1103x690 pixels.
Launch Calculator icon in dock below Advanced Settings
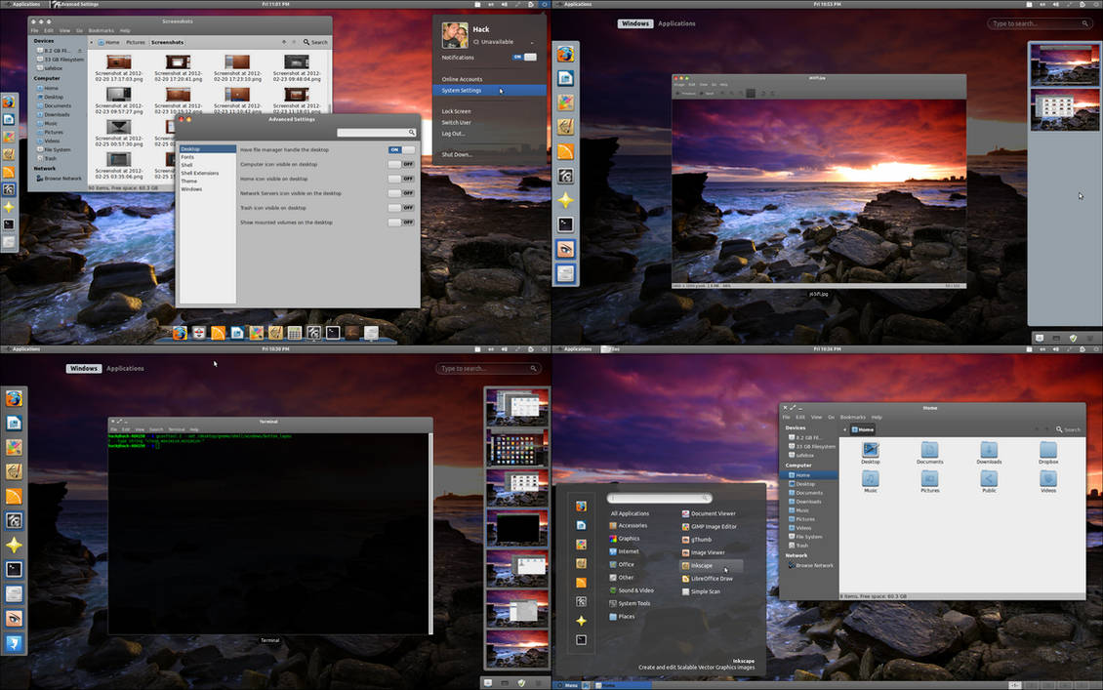(295, 333)
